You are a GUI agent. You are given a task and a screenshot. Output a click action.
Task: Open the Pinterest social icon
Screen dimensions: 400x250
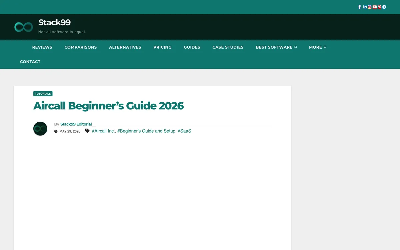click(380, 7)
